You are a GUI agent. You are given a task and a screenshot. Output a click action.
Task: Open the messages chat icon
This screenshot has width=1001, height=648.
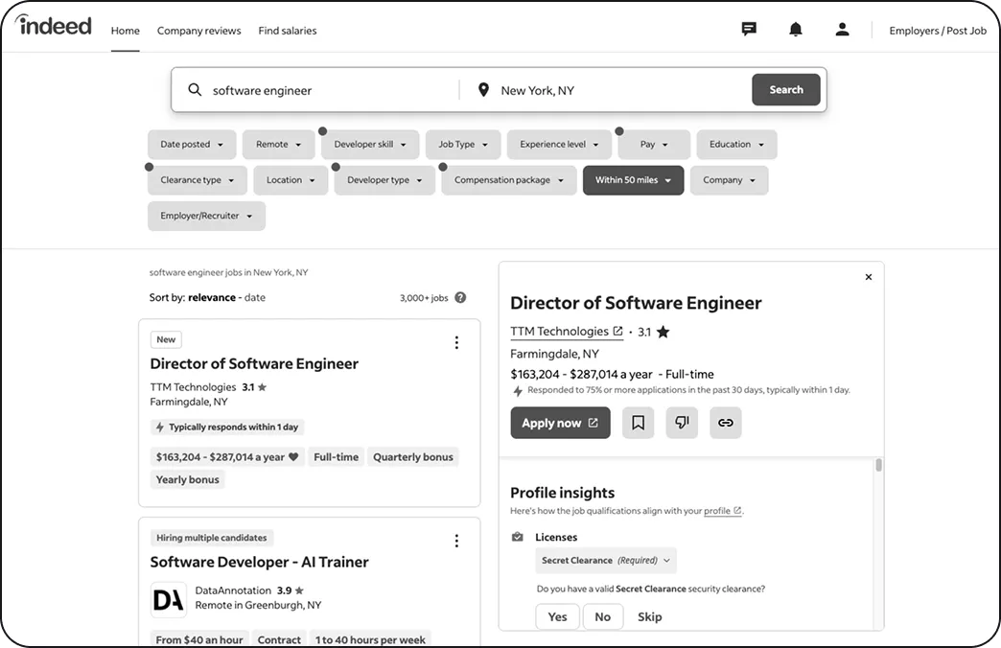click(749, 30)
